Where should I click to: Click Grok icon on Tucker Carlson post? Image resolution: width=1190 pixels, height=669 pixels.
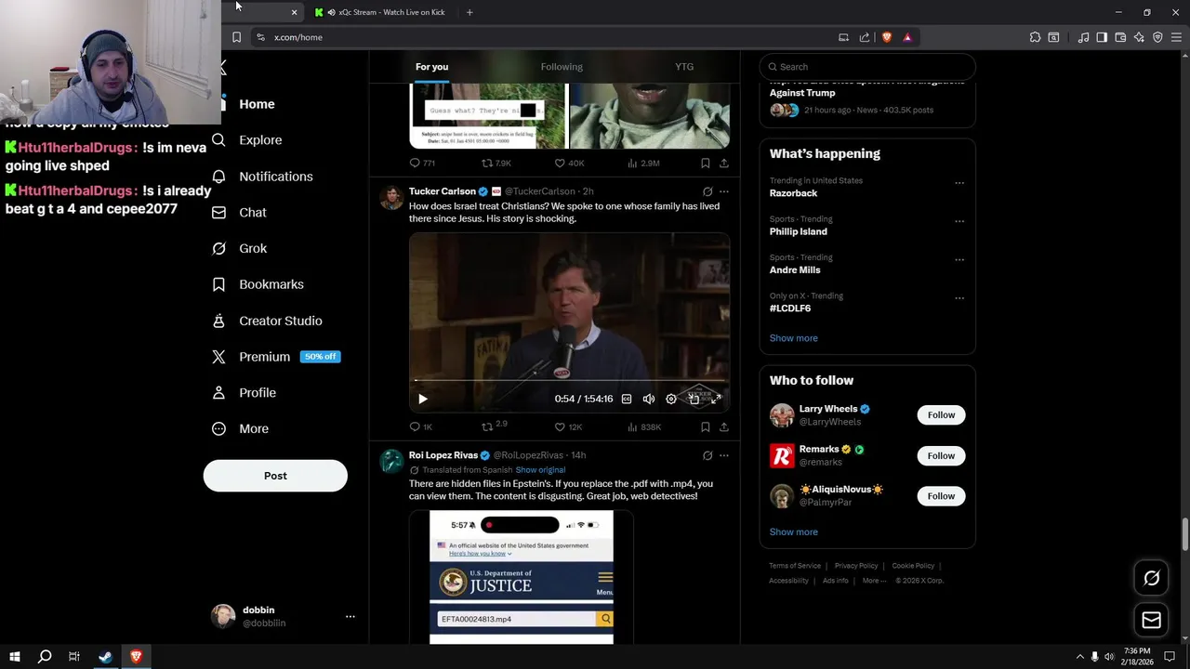707,191
